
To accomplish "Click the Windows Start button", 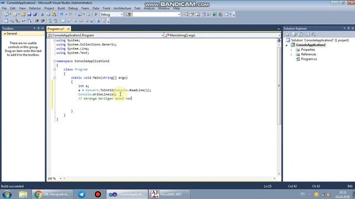I will (7, 194).
